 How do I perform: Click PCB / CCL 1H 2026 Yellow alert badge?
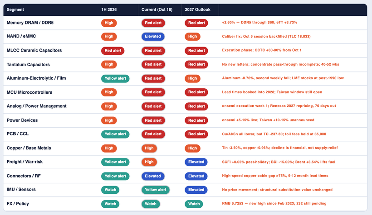point(115,134)
